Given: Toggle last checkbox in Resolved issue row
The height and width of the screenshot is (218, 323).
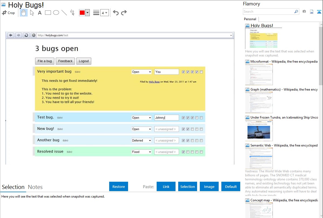Looking at the screenshot, I should [201, 152].
